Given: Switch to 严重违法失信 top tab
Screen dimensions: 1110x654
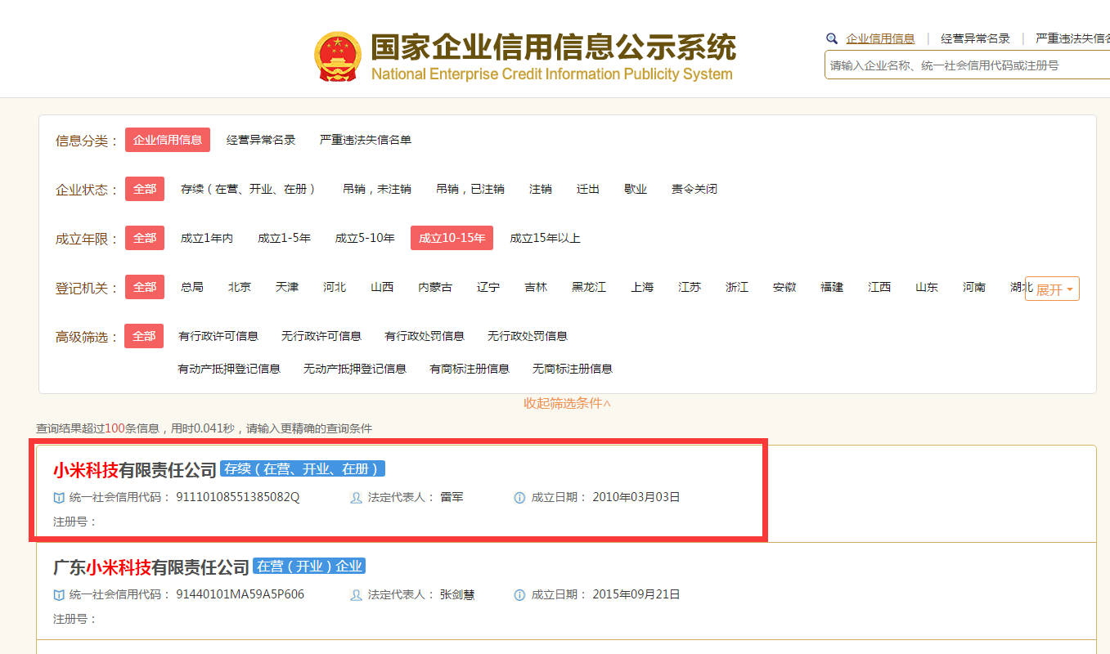Looking at the screenshot, I should 1072,38.
